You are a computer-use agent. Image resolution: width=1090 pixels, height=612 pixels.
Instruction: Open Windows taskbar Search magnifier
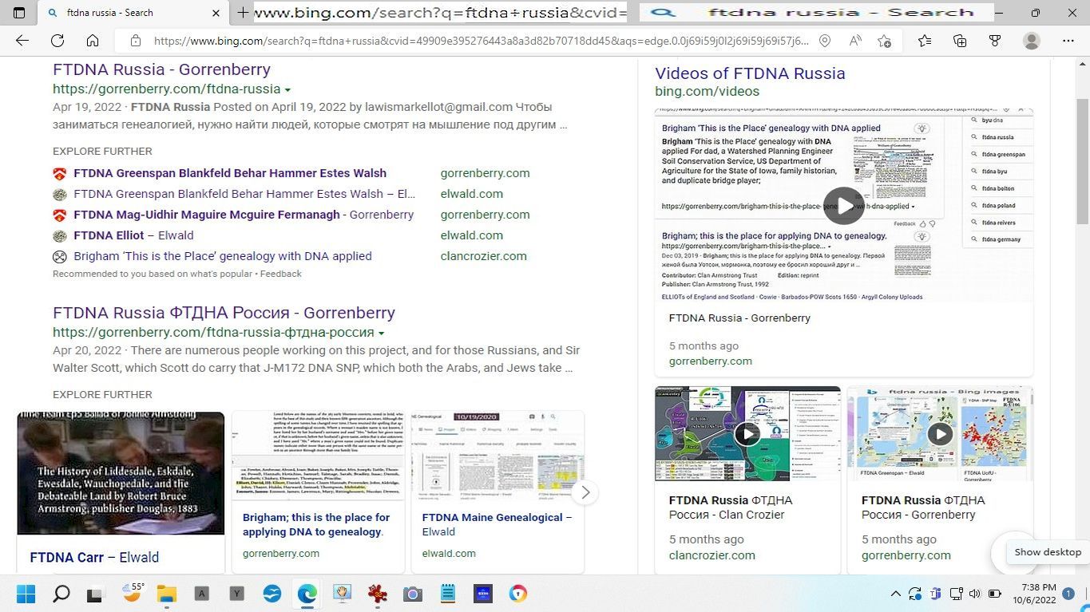tap(61, 594)
